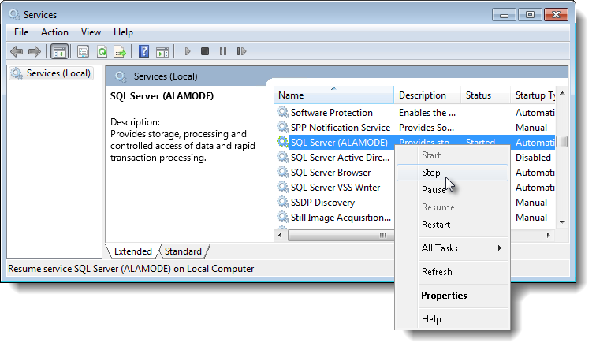
Task: Sort by the Description column header
Action: (427, 95)
